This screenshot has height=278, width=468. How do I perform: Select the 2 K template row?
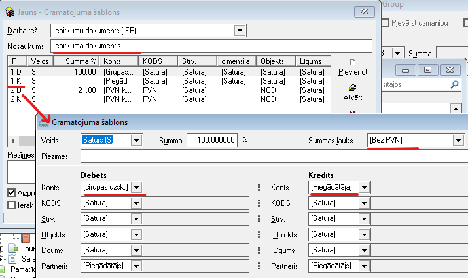click(x=169, y=99)
